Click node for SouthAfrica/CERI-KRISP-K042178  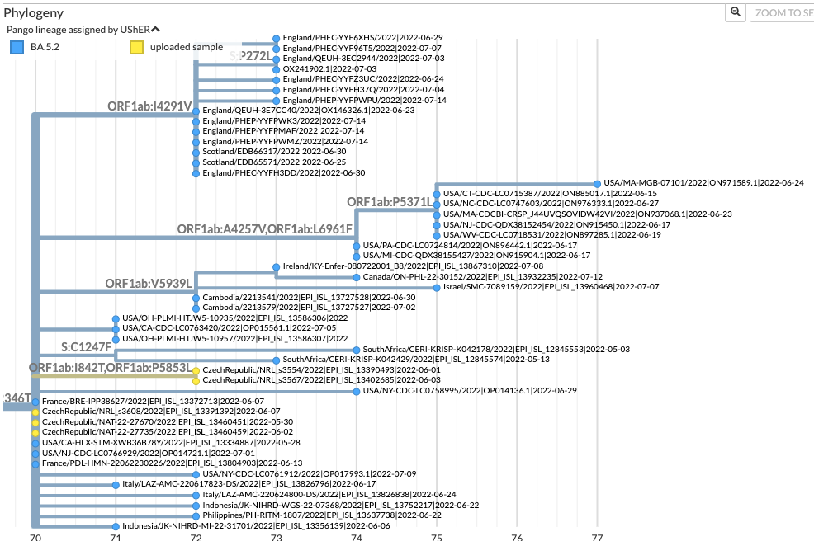point(356,350)
